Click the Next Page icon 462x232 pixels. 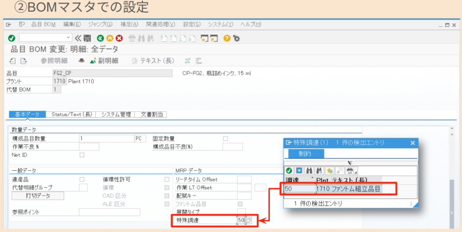[183, 38]
